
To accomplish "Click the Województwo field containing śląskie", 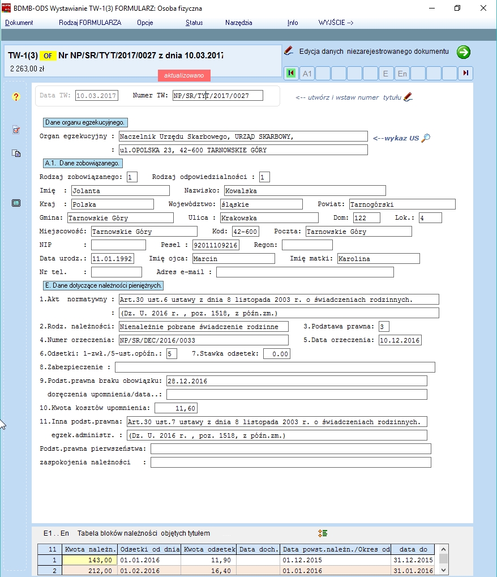I will [262, 204].
